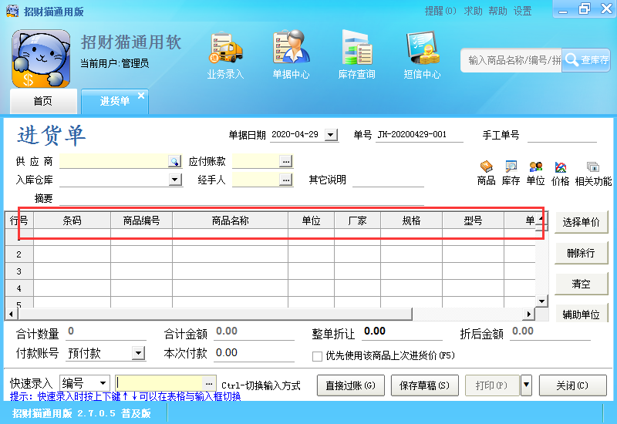Click 关闭(C) button
This screenshot has height=424, width=617.
pyautogui.click(x=572, y=385)
